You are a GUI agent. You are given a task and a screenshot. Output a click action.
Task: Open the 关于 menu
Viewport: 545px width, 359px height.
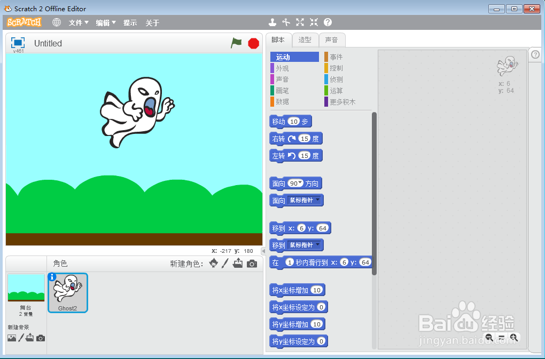click(x=152, y=23)
